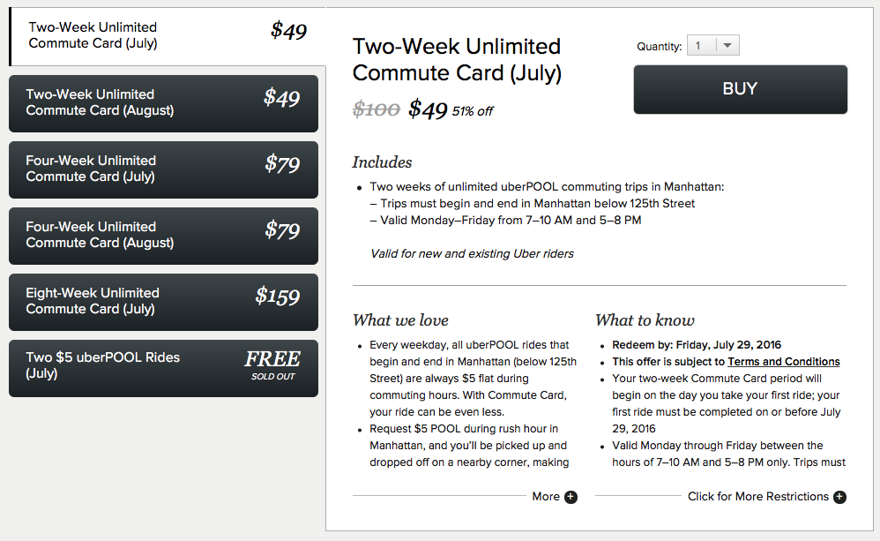This screenshot has width=880, height=541.
Task: Click the 51% off discount label
Action: (x=473, y=112)
